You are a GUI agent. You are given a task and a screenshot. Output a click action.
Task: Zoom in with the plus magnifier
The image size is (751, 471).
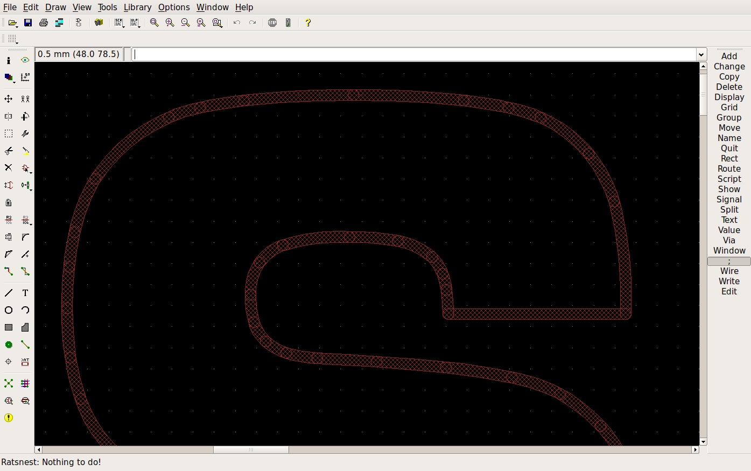pyautogui.click(x=170, y=23)
